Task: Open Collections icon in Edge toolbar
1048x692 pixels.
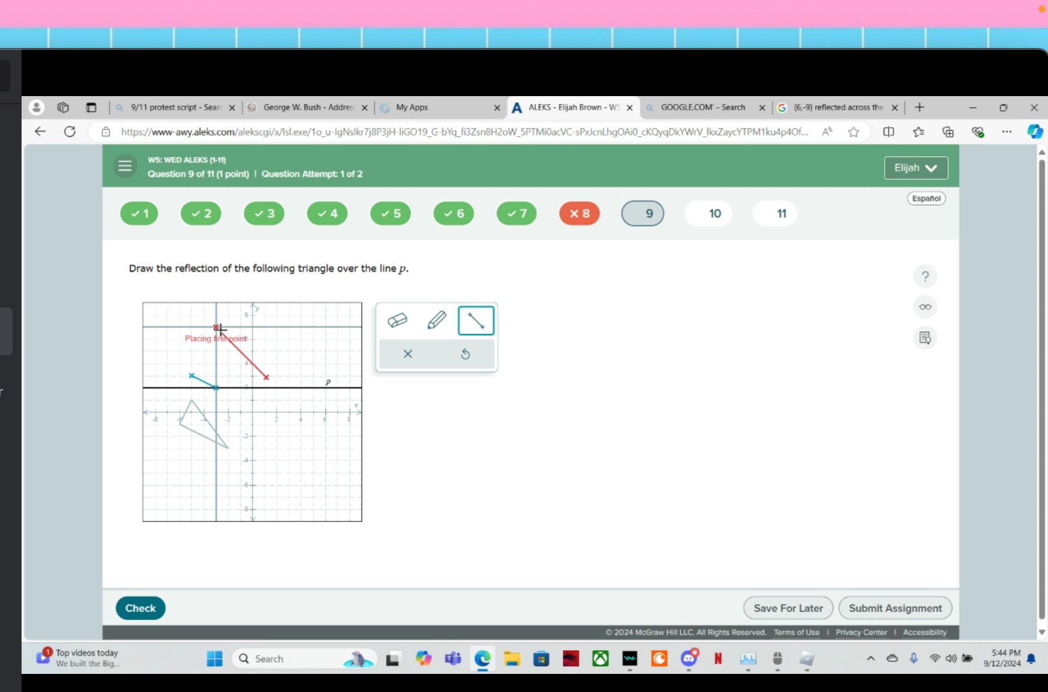Action: click(948, 132)
